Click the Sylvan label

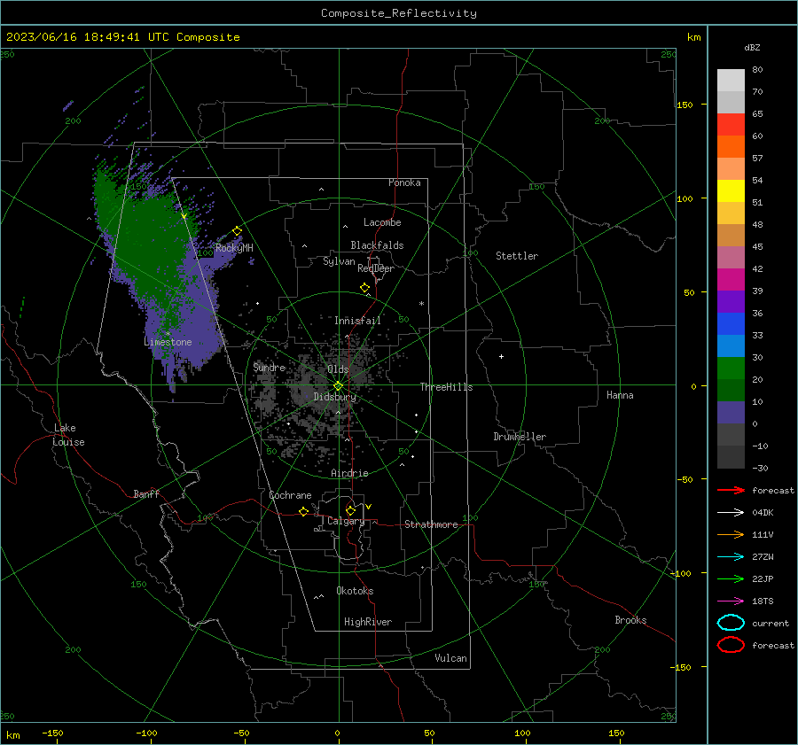[339, 260]
